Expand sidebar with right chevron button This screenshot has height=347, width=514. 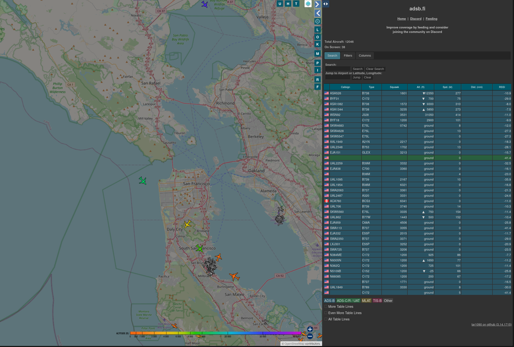point(318,4)
